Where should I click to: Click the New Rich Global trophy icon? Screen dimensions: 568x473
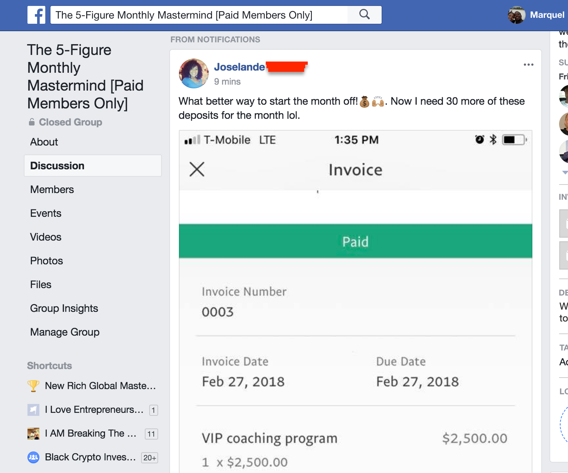click(x=33, y=386)
